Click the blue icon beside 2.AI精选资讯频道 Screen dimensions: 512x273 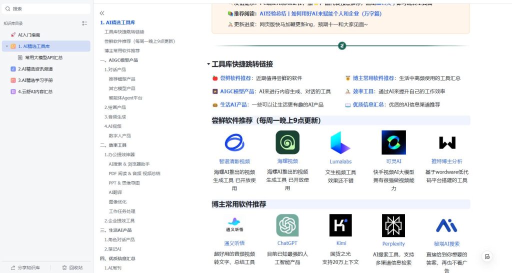(13, 69)
